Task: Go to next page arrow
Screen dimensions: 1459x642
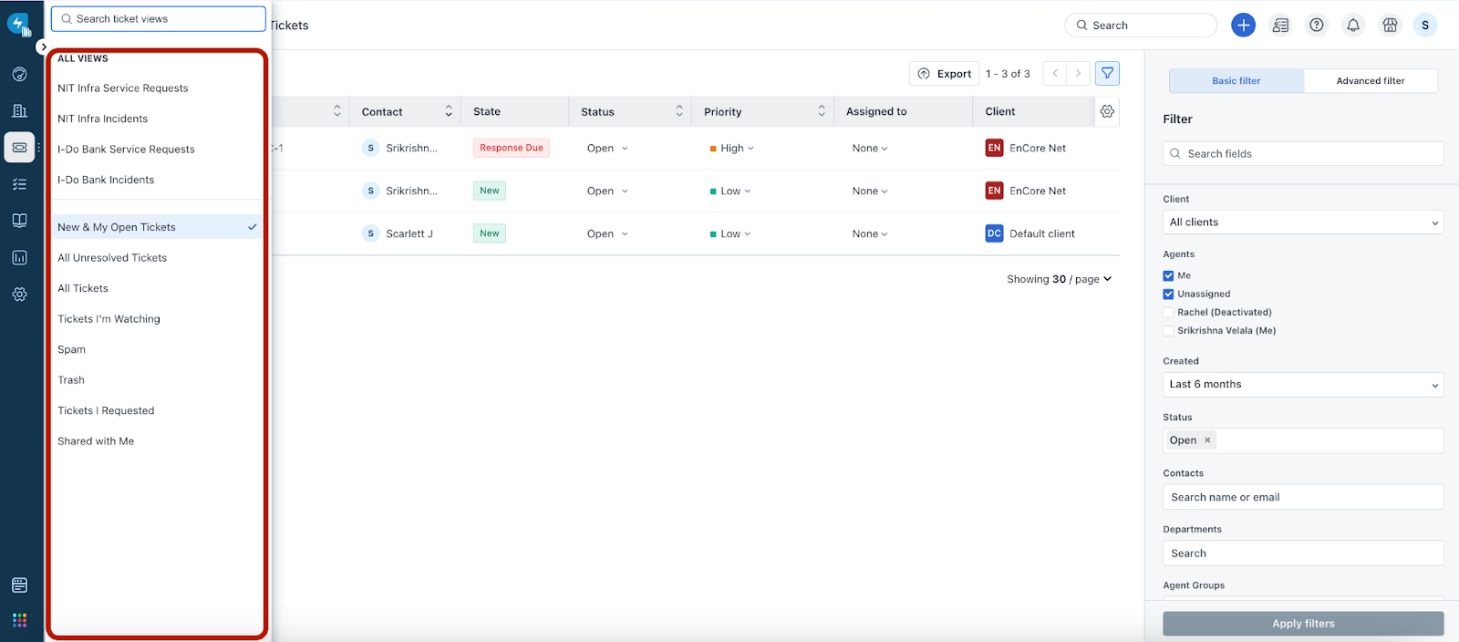Action: coord(1078,73)
